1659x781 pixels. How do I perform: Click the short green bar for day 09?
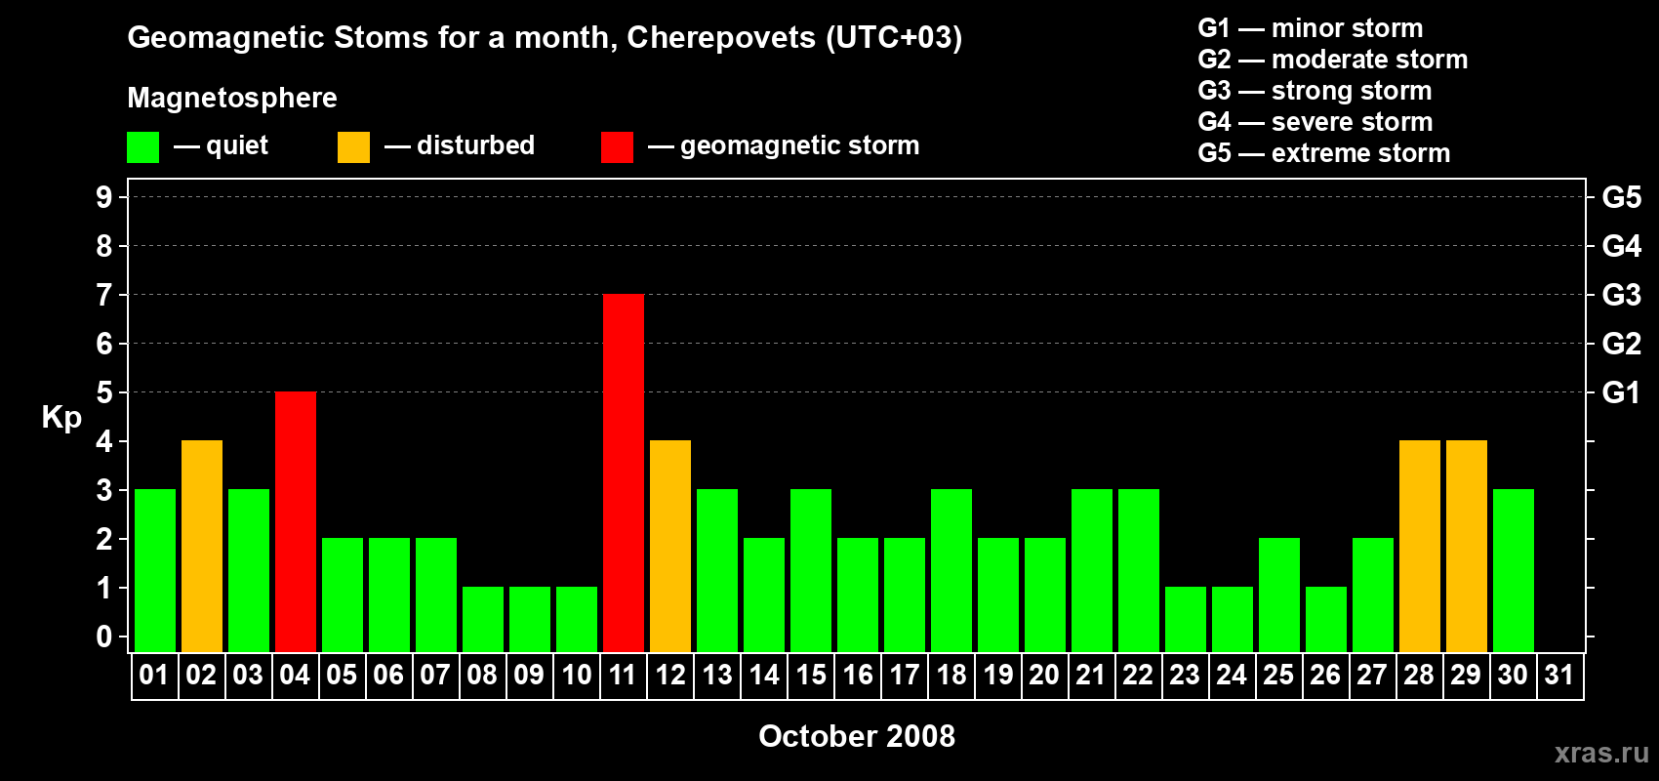coord(530,619)
